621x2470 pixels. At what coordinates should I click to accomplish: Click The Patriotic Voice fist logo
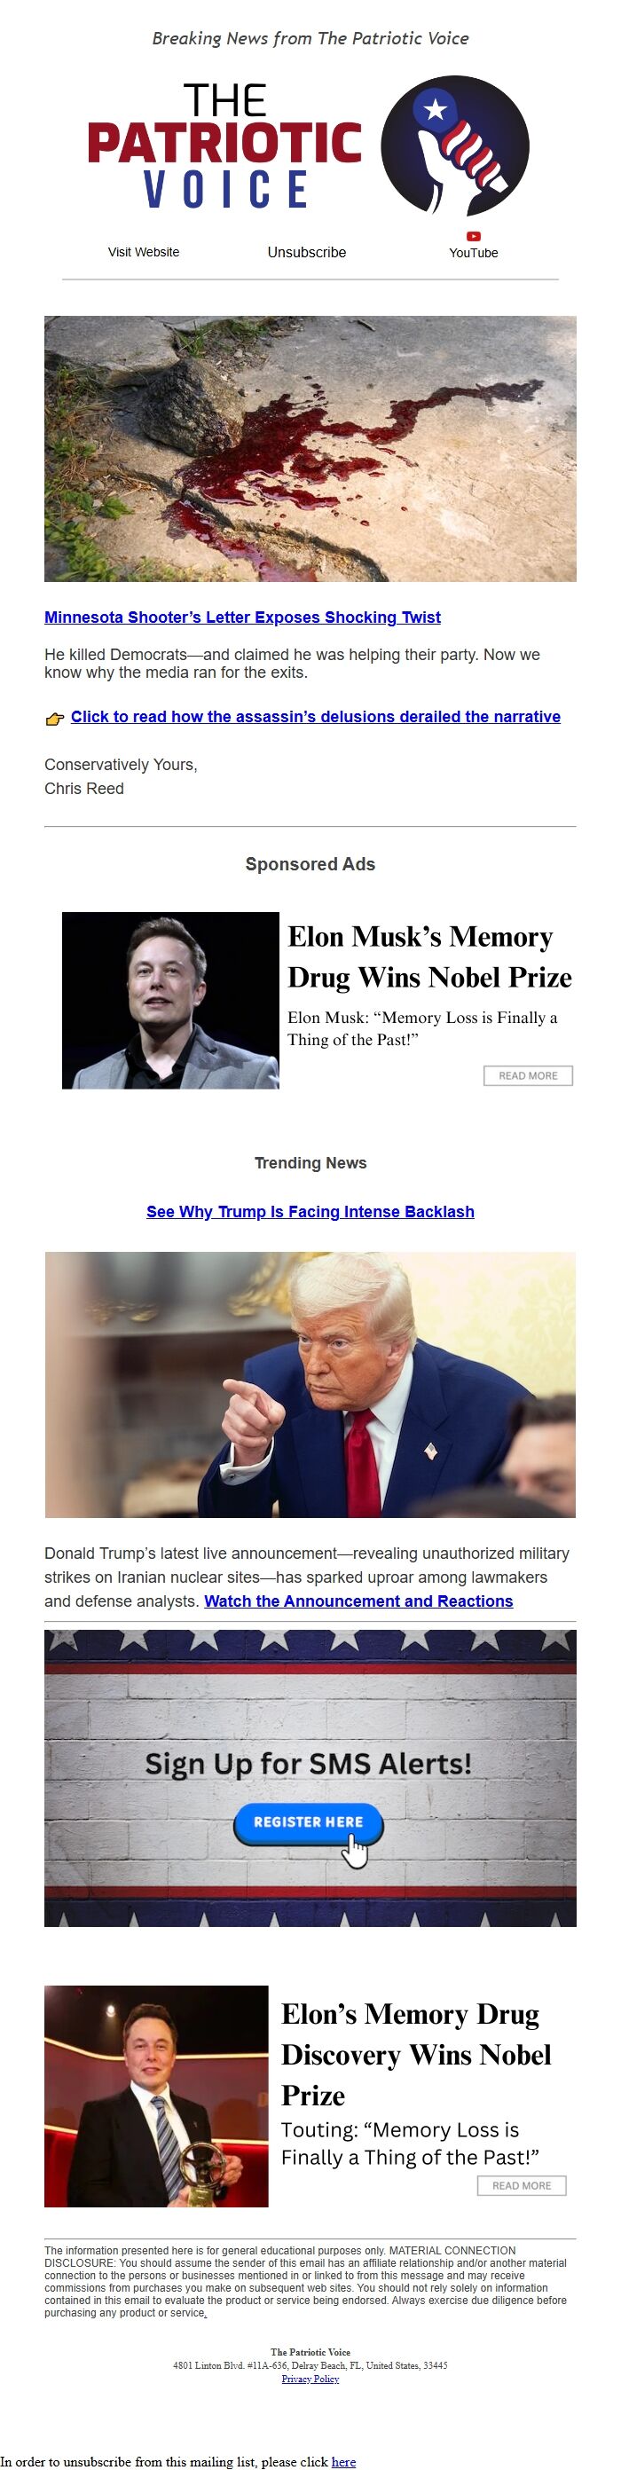point(455,146)
